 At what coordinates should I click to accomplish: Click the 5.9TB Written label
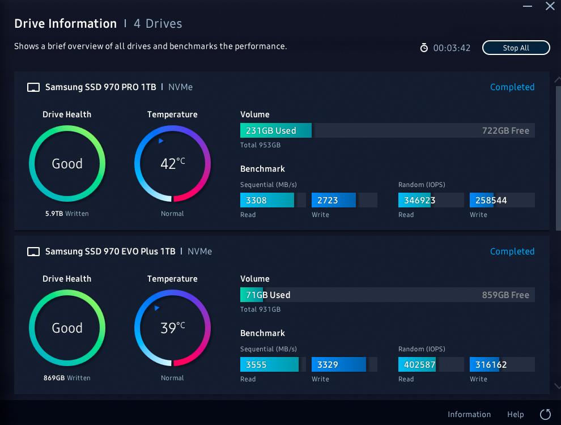tap(67, 214)
